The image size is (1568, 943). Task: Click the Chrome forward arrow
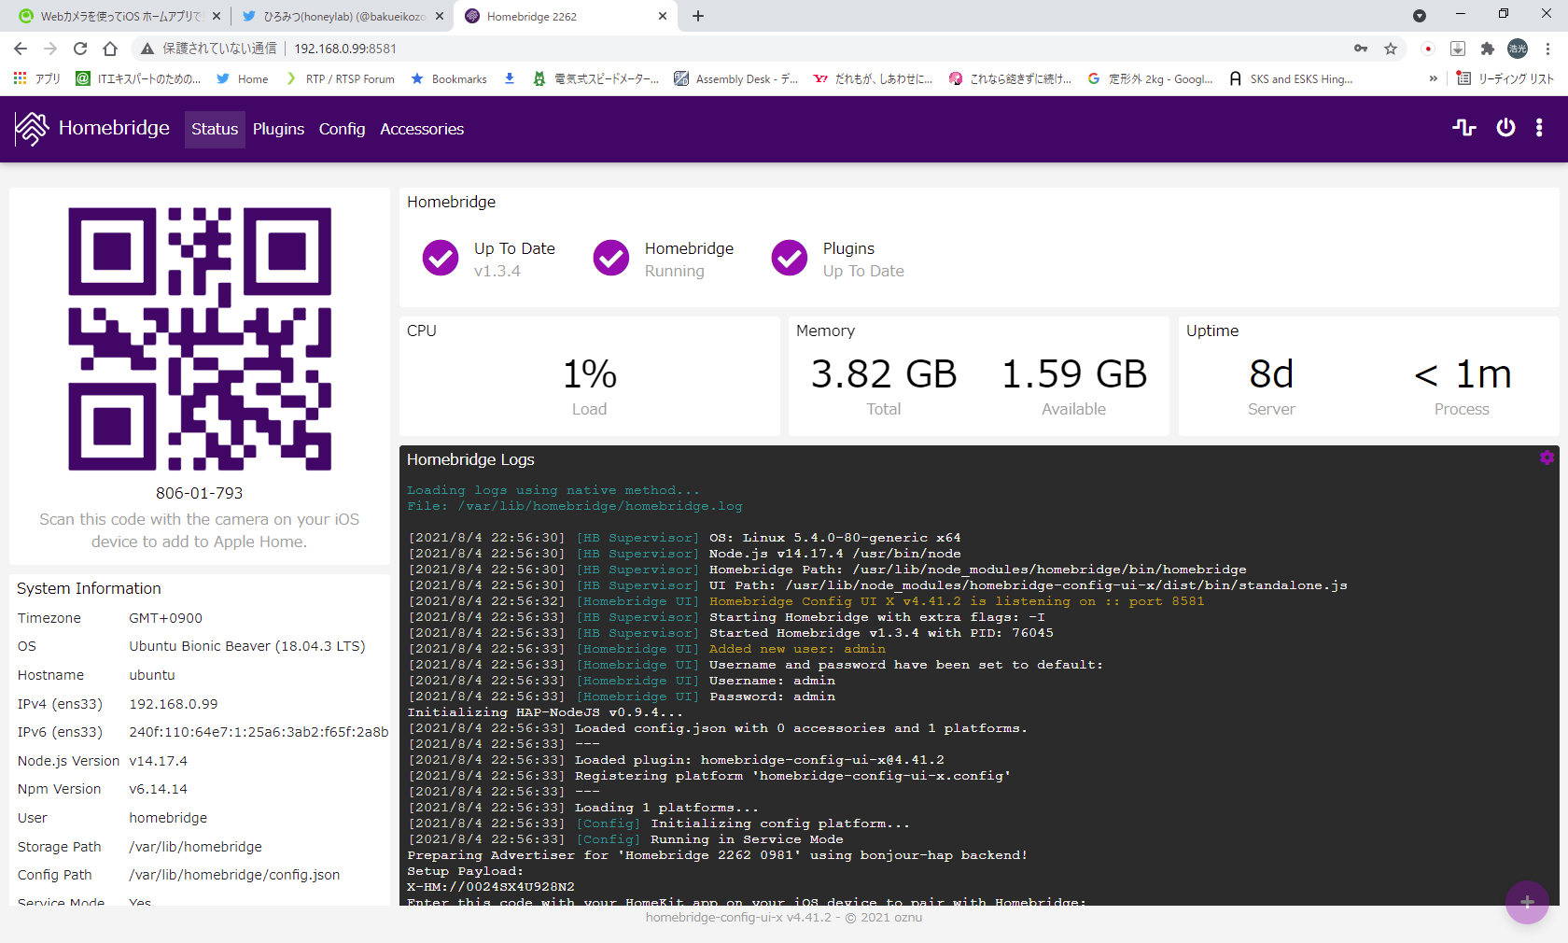point(50,49)
